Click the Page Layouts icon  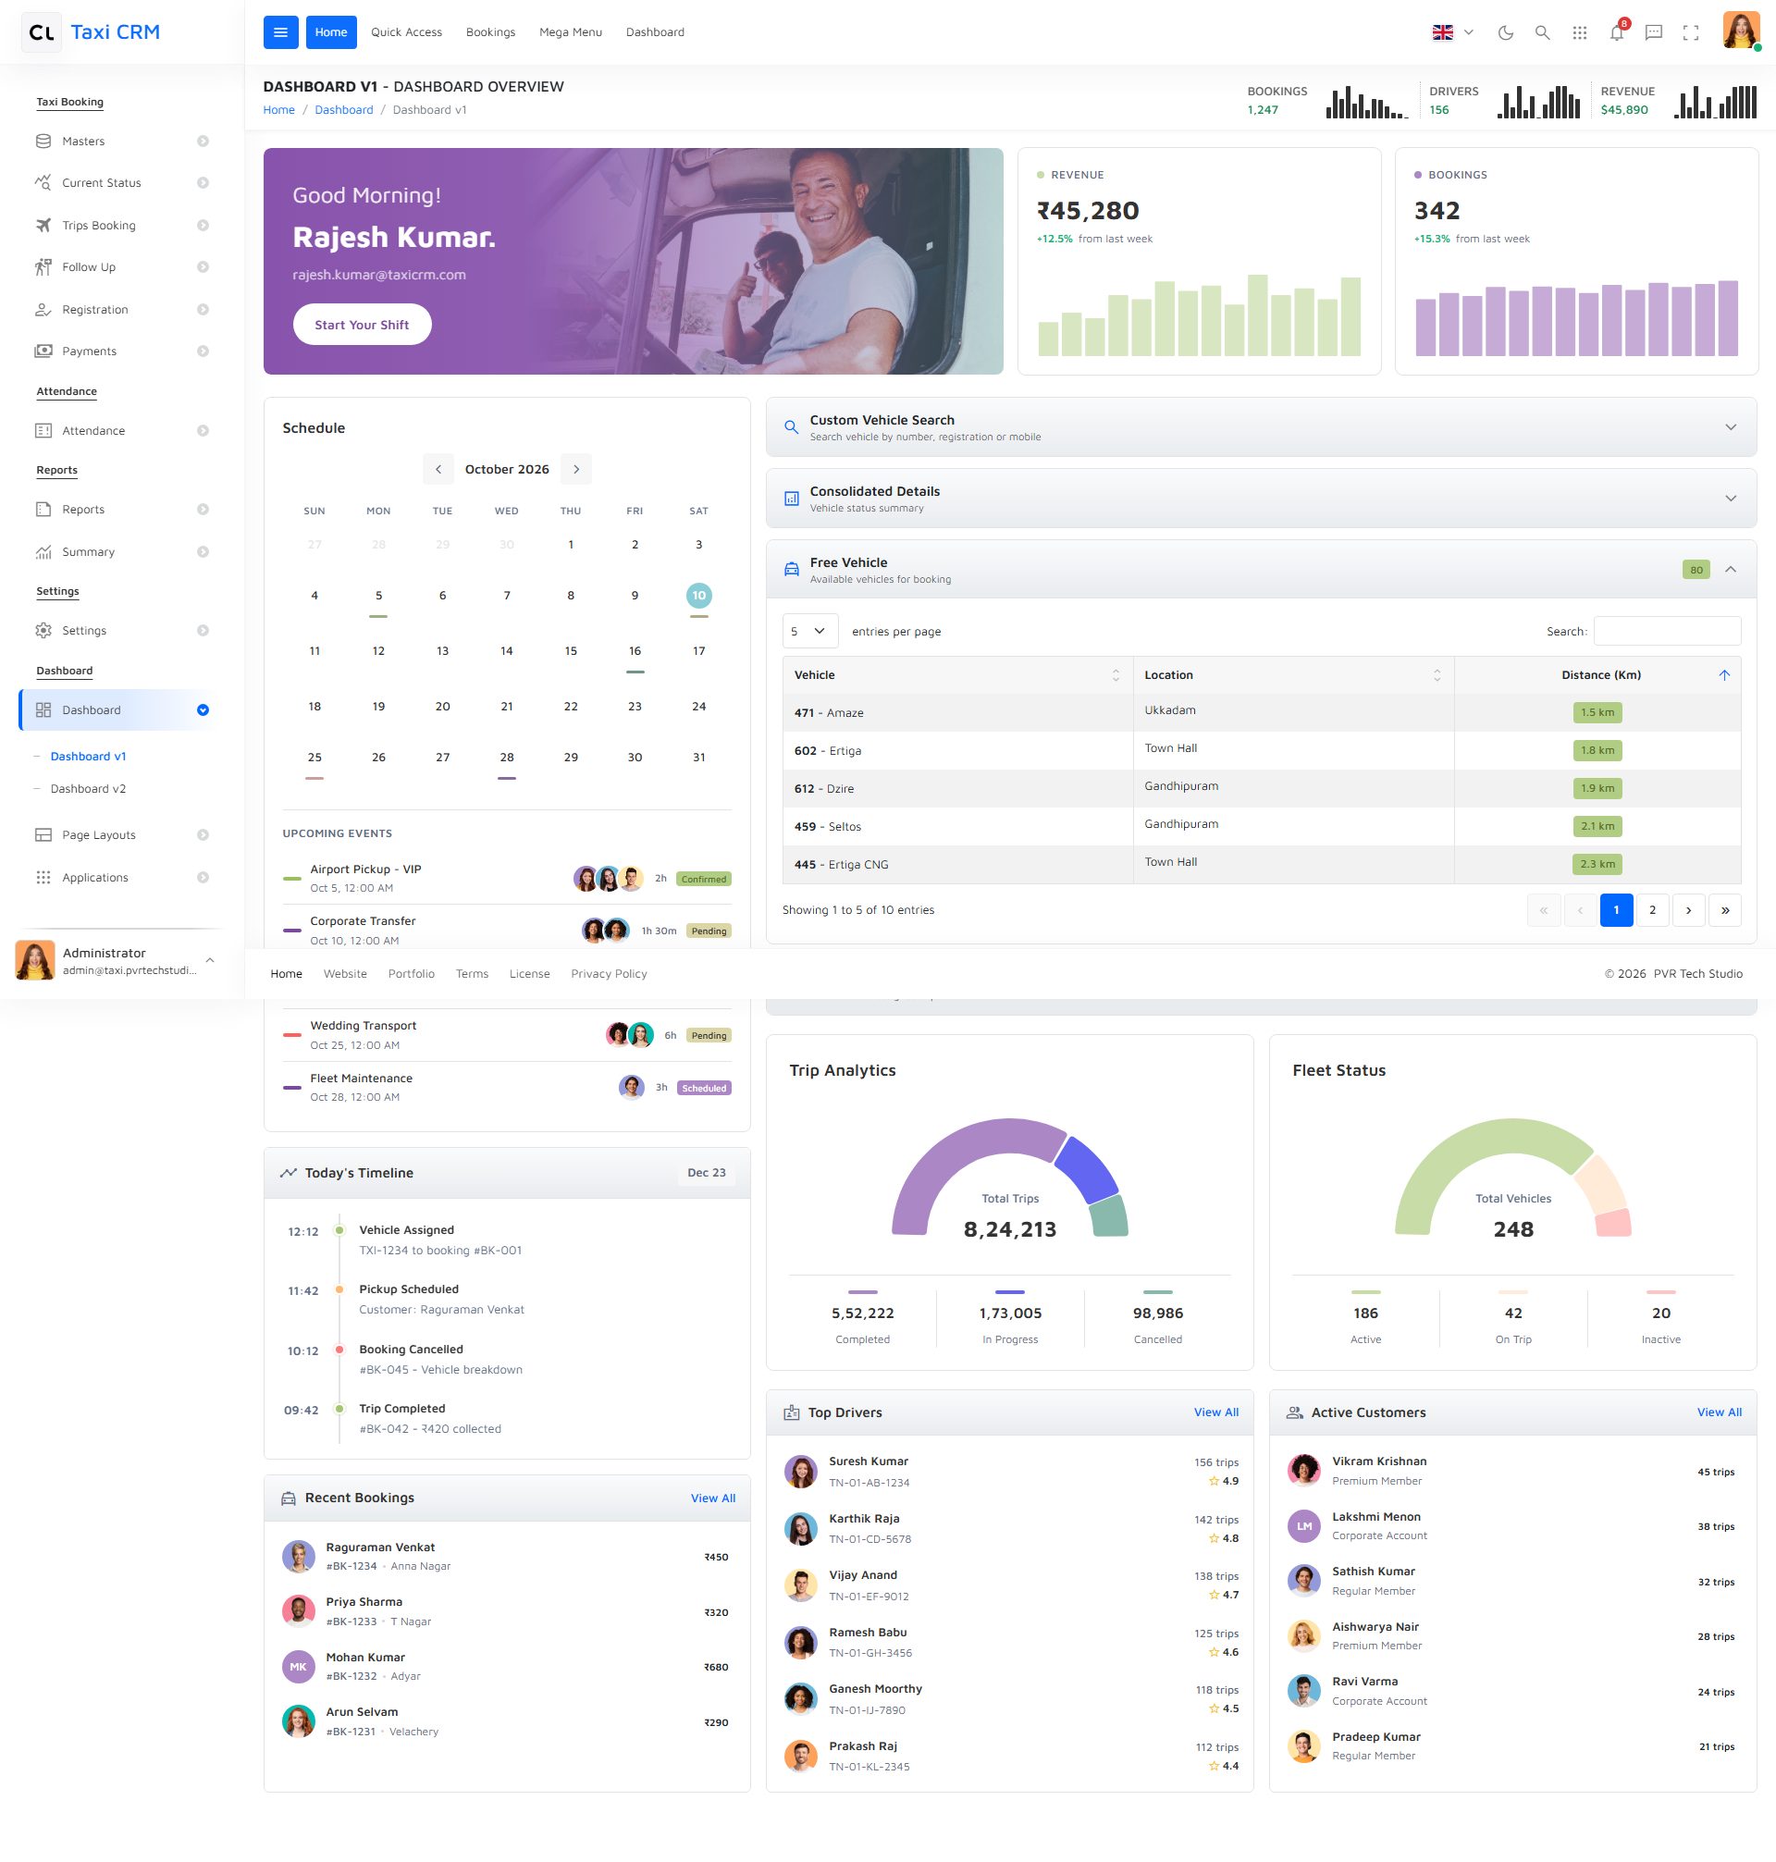click(43, 835)
